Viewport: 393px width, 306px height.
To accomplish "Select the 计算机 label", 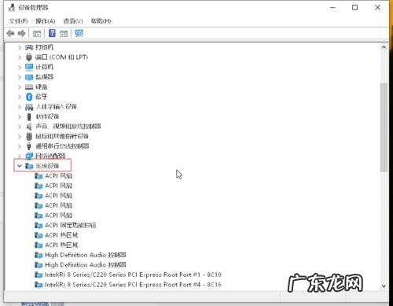I will [x=44, y=67].
